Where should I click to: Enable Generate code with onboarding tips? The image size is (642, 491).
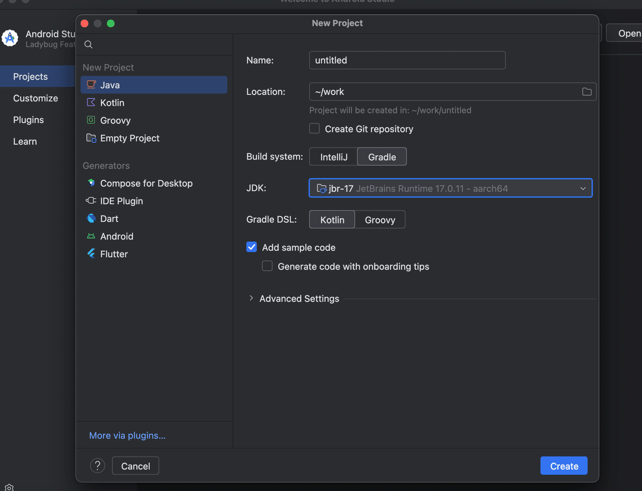tap(267, 266)
